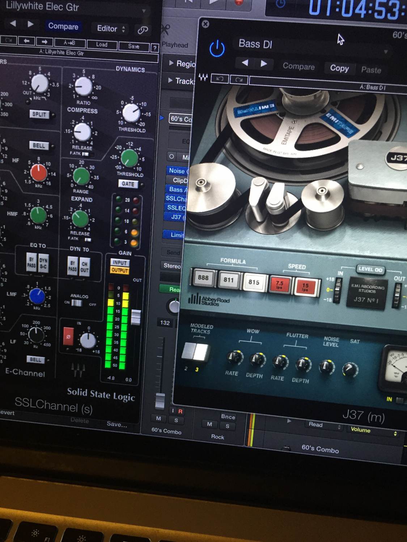
Task: Click the Paste button in J37 window
Action: click(x=371, y=70)
